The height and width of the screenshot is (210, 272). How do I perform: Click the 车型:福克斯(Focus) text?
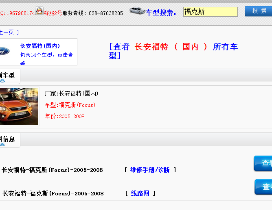point(70,105)
